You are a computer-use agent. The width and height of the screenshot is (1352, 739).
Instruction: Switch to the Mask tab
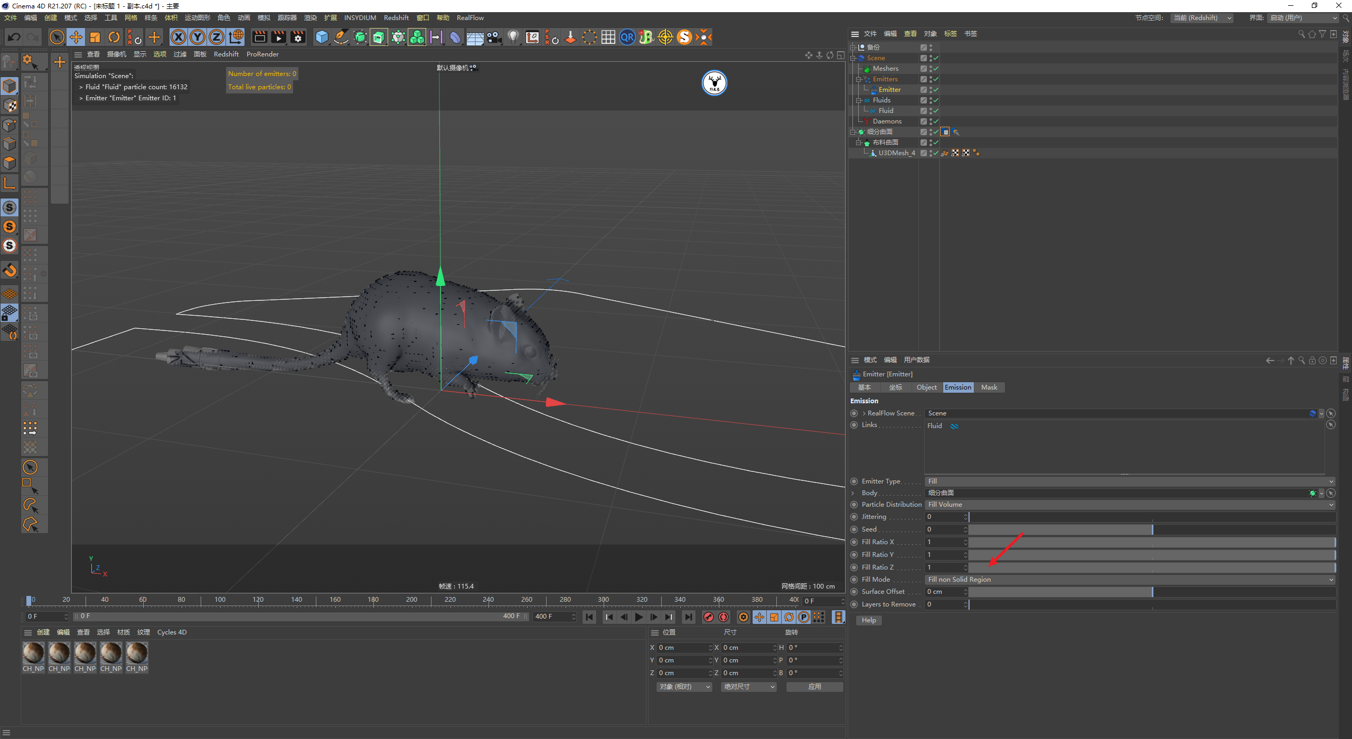pyautogui.click(x=989, y=387)
